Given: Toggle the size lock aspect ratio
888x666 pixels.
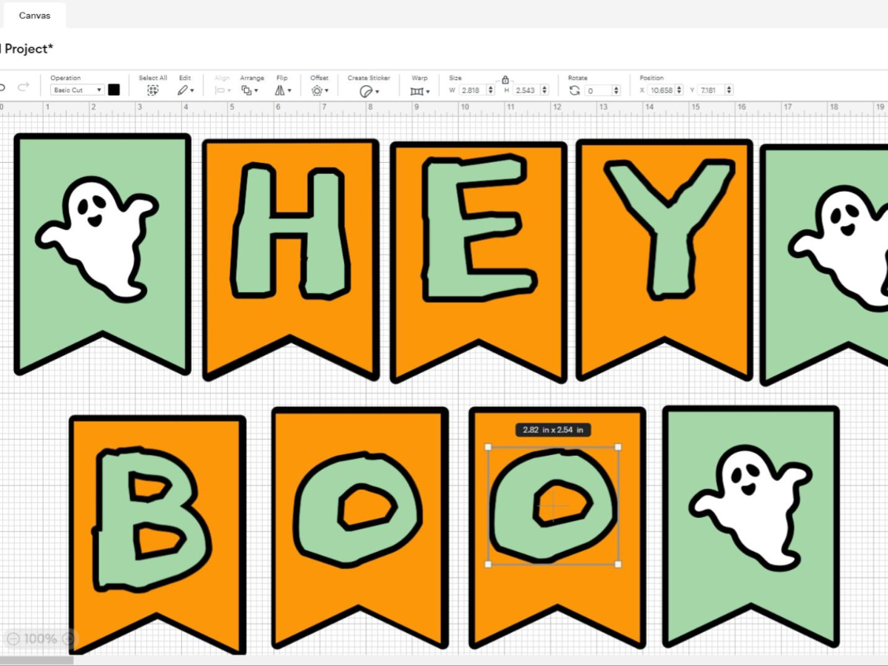Looking at the screenshot, I should click(x=505, y=79).
